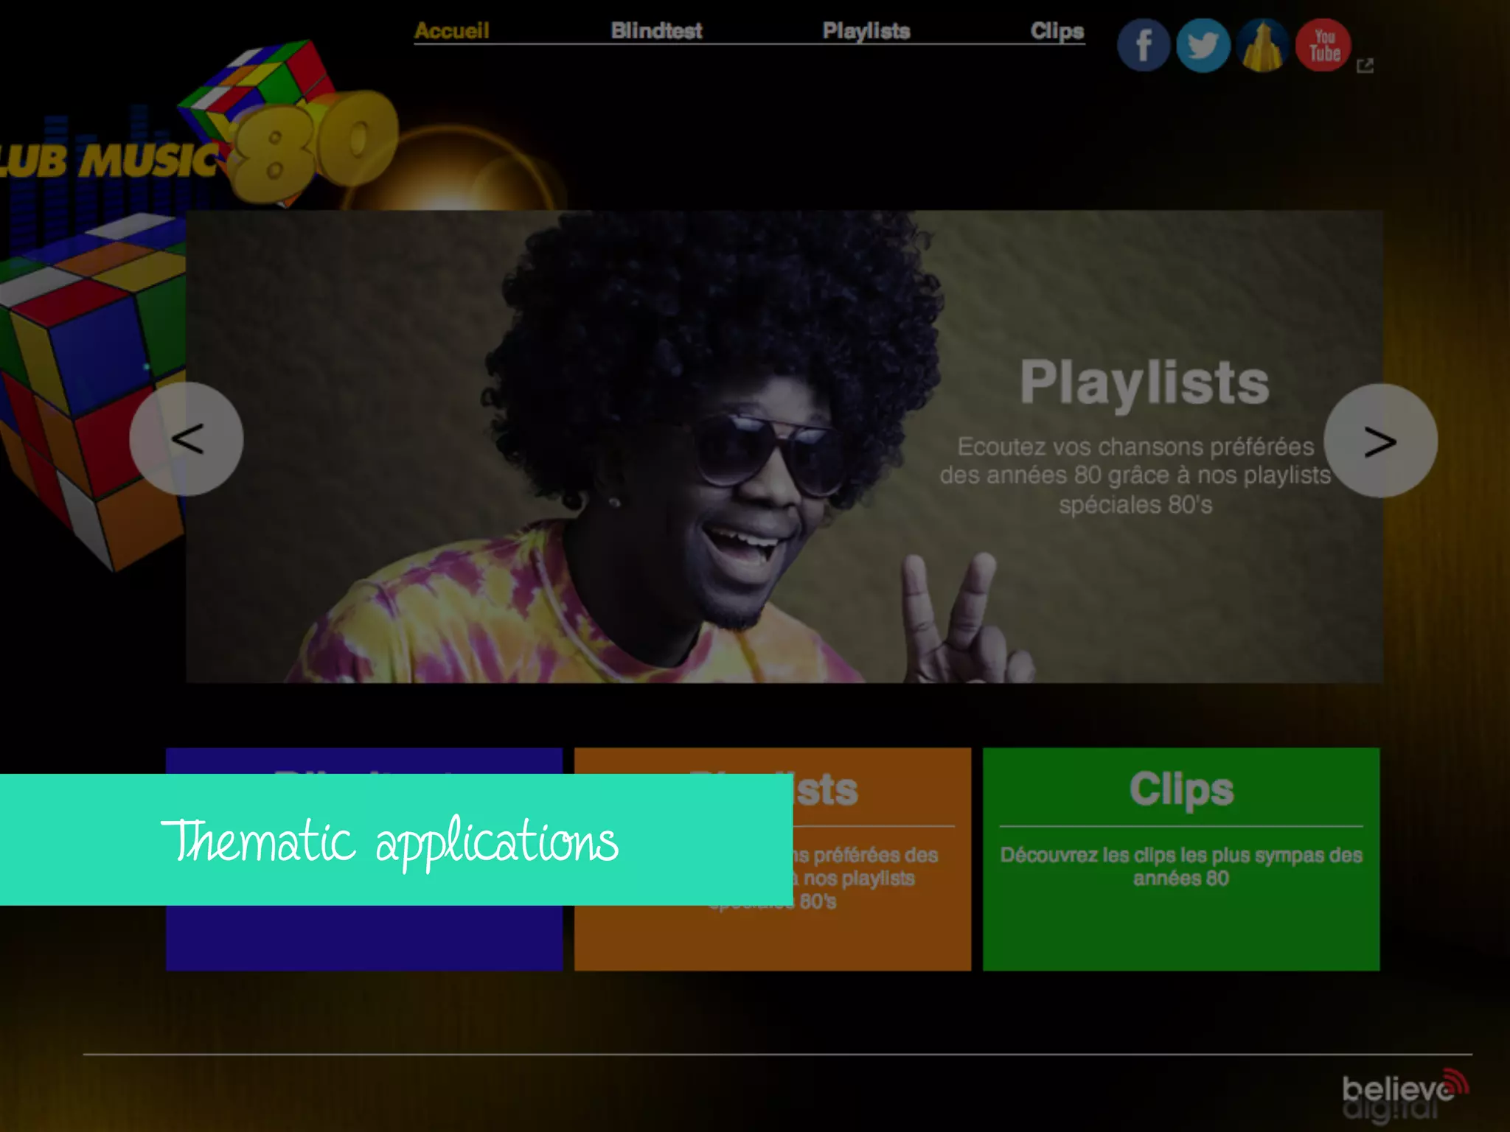The width and height of the screenshot is (1510, 1132).
Task: Go to previous carousel slide
Action: pos(187,439)
